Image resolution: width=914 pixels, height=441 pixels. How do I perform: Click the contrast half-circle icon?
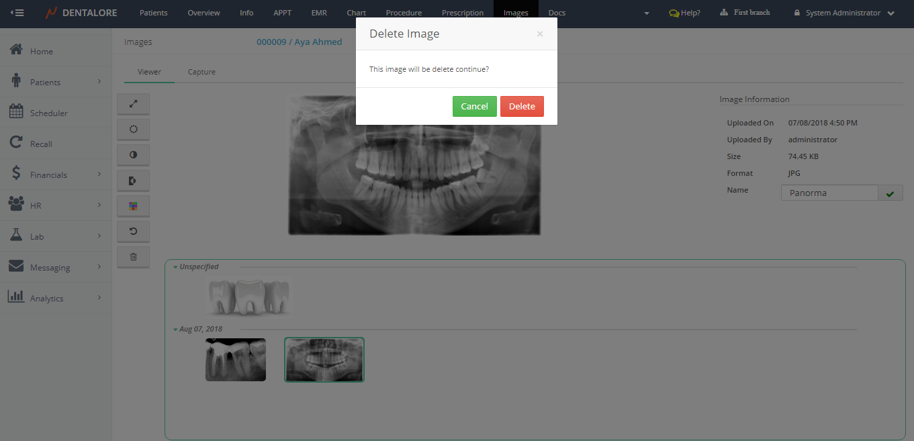coord(133,155)
